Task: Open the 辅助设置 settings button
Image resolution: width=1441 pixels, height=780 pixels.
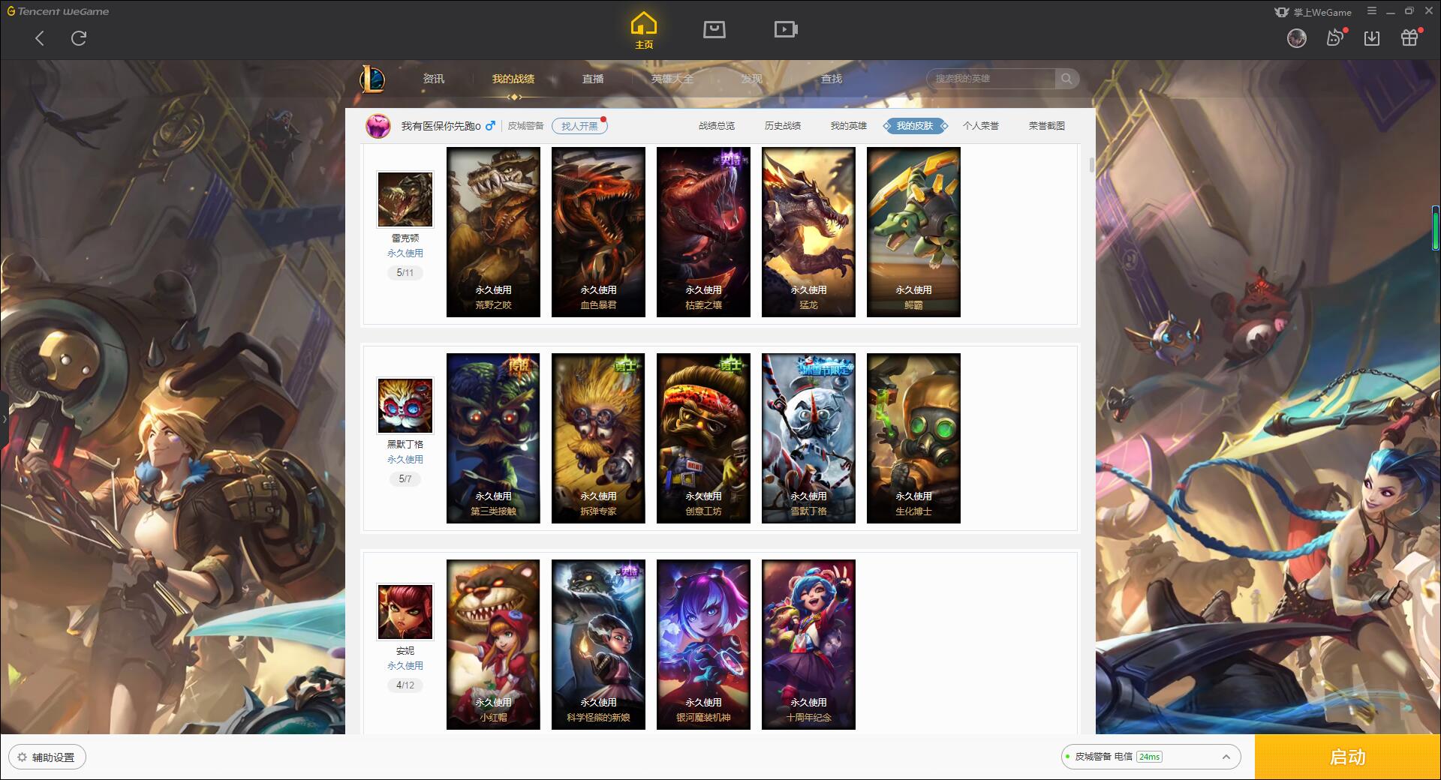Action: click(x=47, y=757)
